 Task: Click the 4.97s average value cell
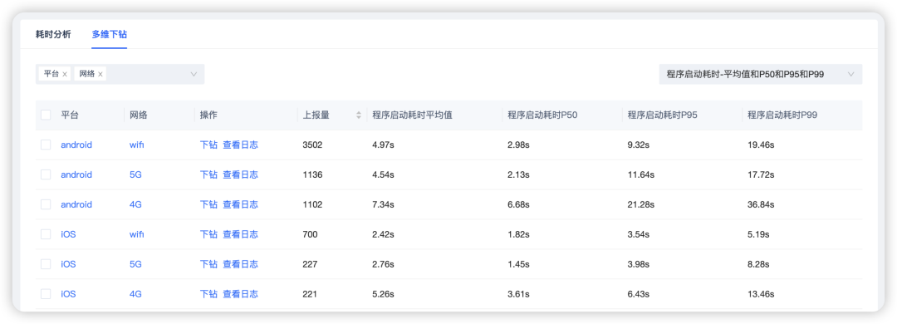pyautogui.click(x=383, y=145)
